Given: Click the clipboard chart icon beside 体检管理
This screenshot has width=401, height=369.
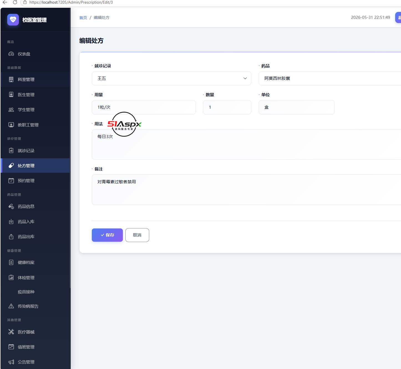Looking at the screenshot, I should [x=11, y=278].
